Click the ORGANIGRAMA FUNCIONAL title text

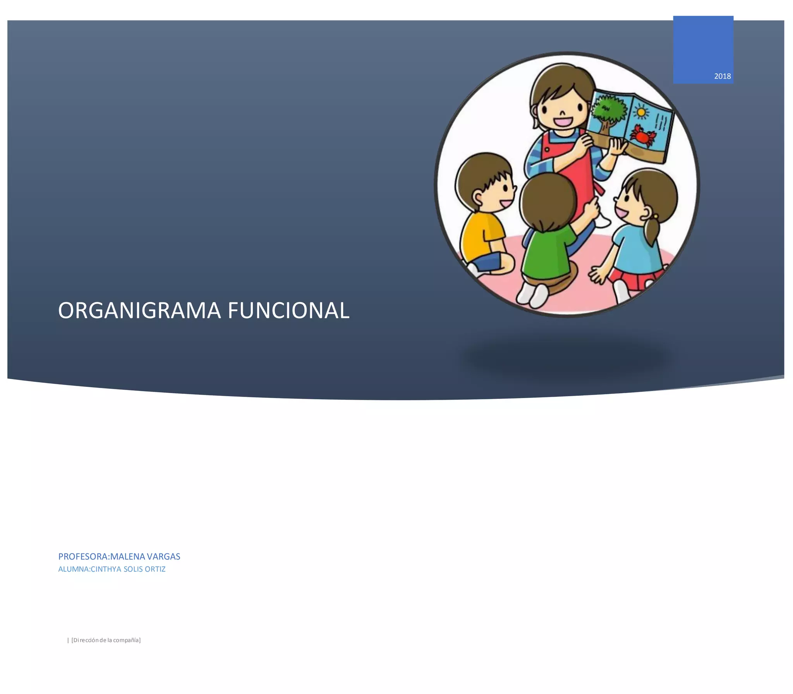[x=204, y=311]
